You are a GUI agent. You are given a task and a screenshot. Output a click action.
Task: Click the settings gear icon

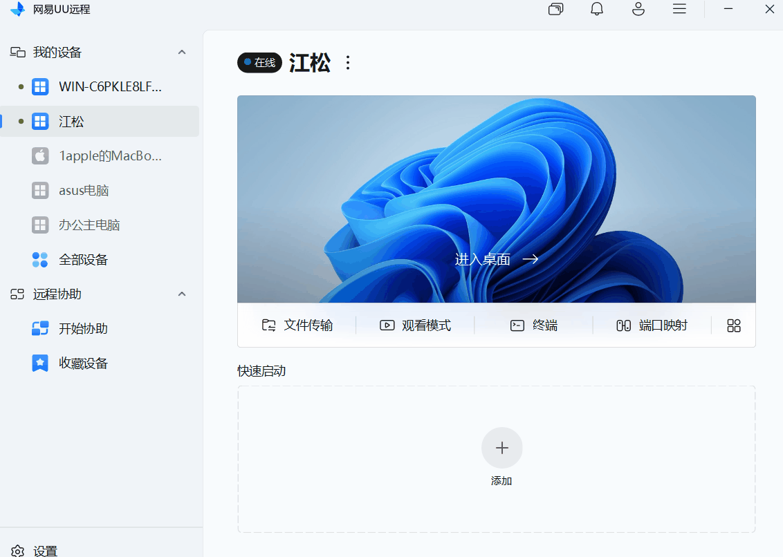tap(17, 551)
